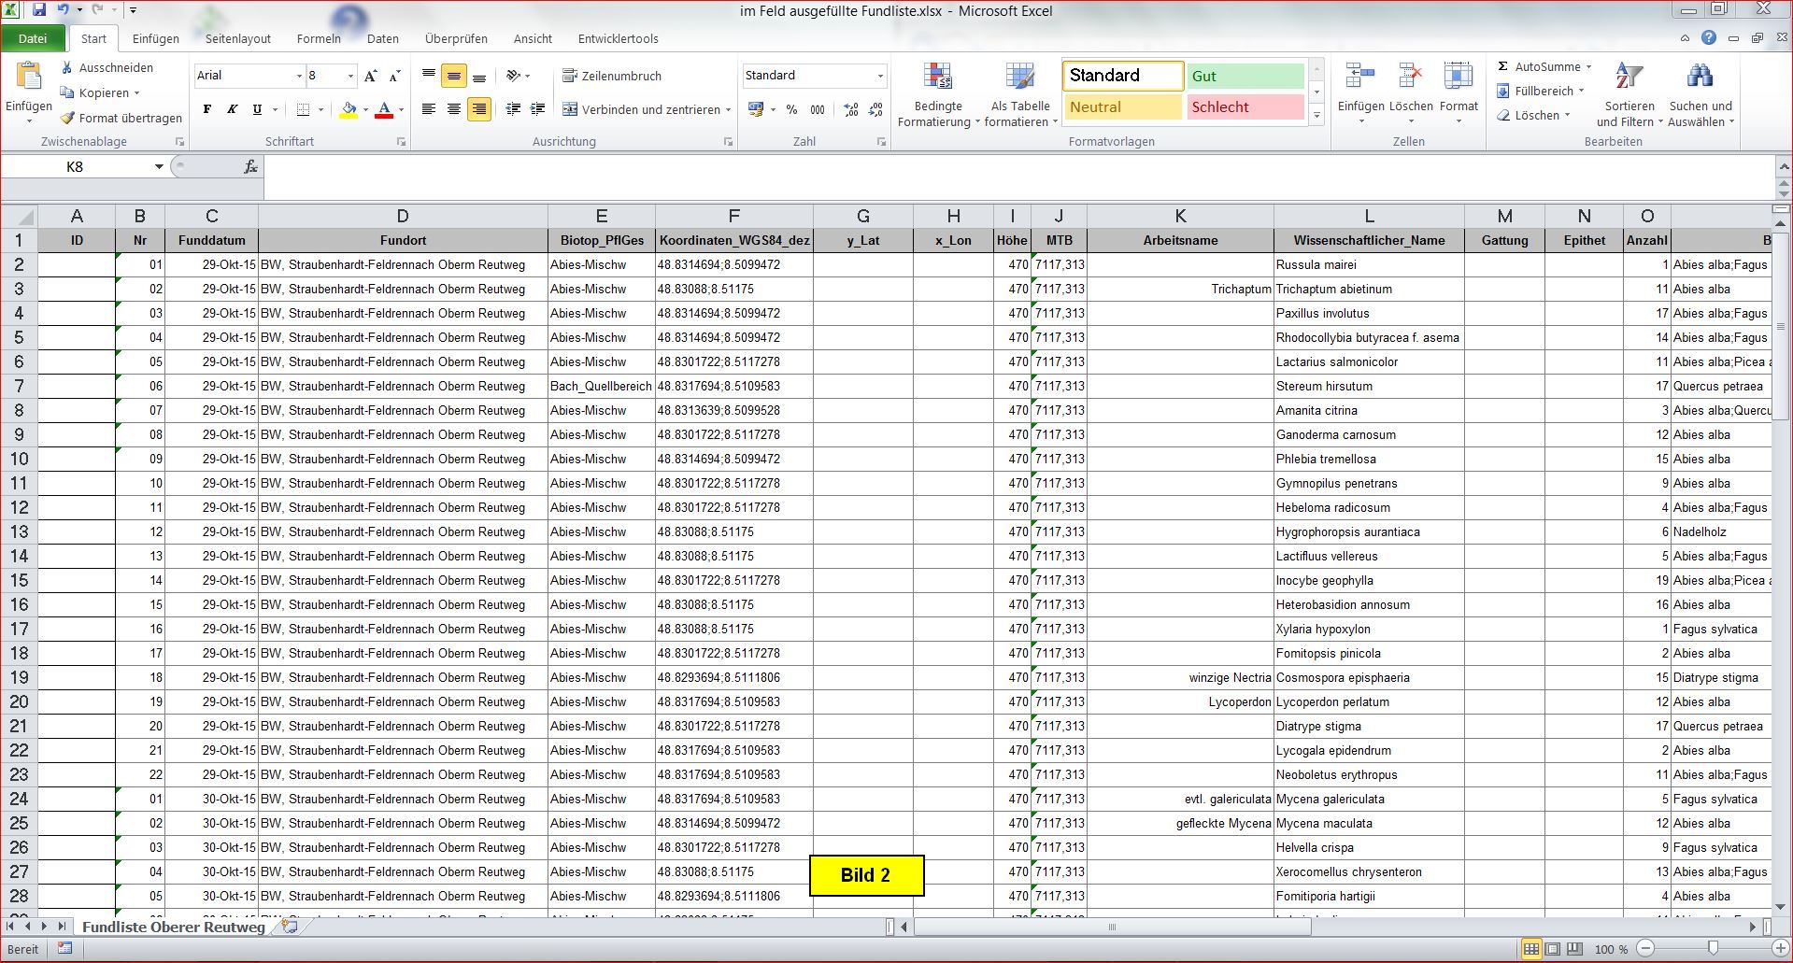Toggle Zeilenumbruch text wrapping

click(612, 77)
